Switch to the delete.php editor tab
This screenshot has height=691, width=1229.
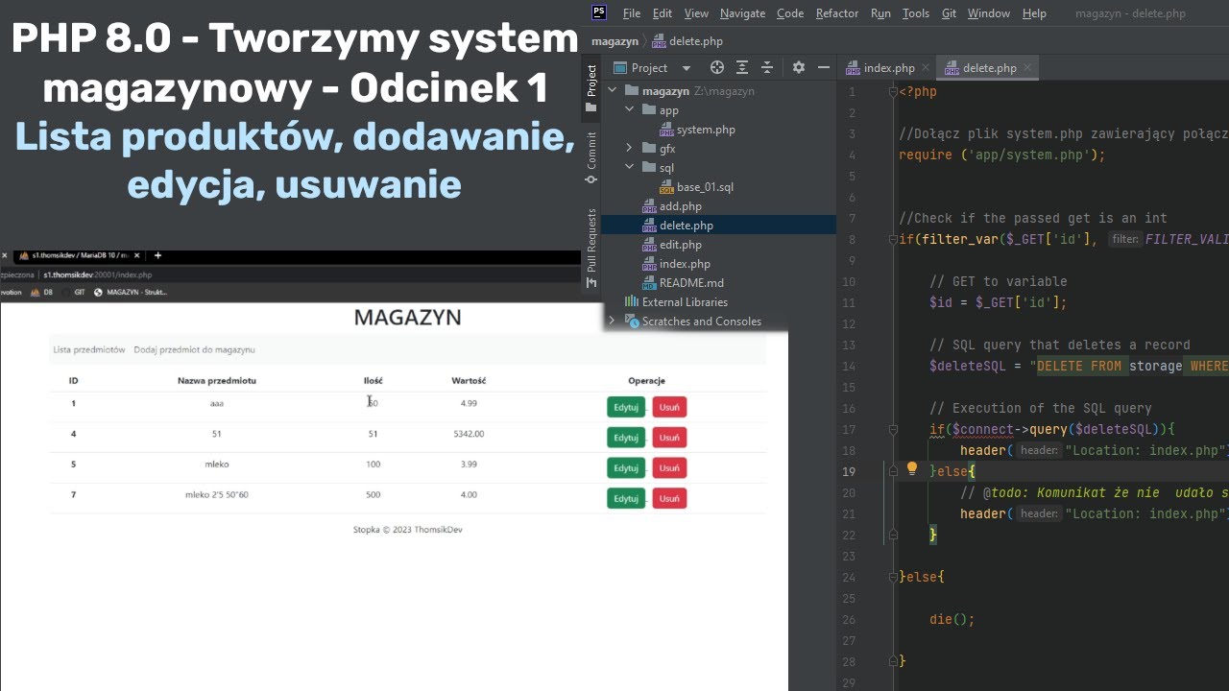coord(989,68)
